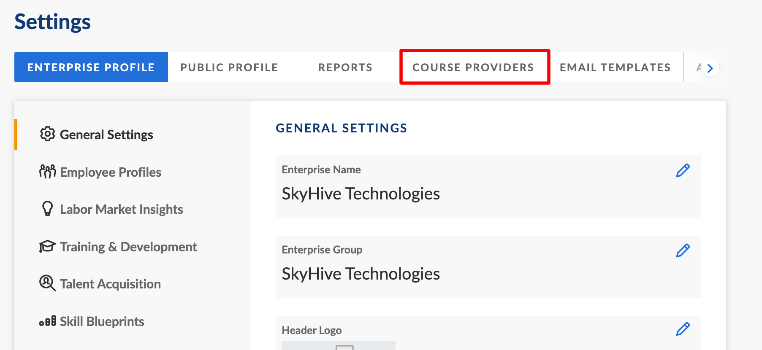Go to Training & Development section

(x=128, y=247)
